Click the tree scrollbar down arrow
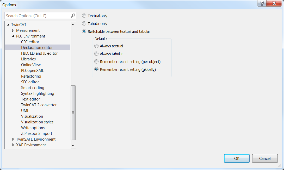 (73, 146)
